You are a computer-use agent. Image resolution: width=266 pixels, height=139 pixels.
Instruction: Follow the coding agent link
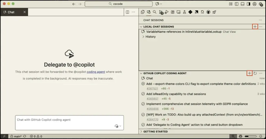coord(96,72)
